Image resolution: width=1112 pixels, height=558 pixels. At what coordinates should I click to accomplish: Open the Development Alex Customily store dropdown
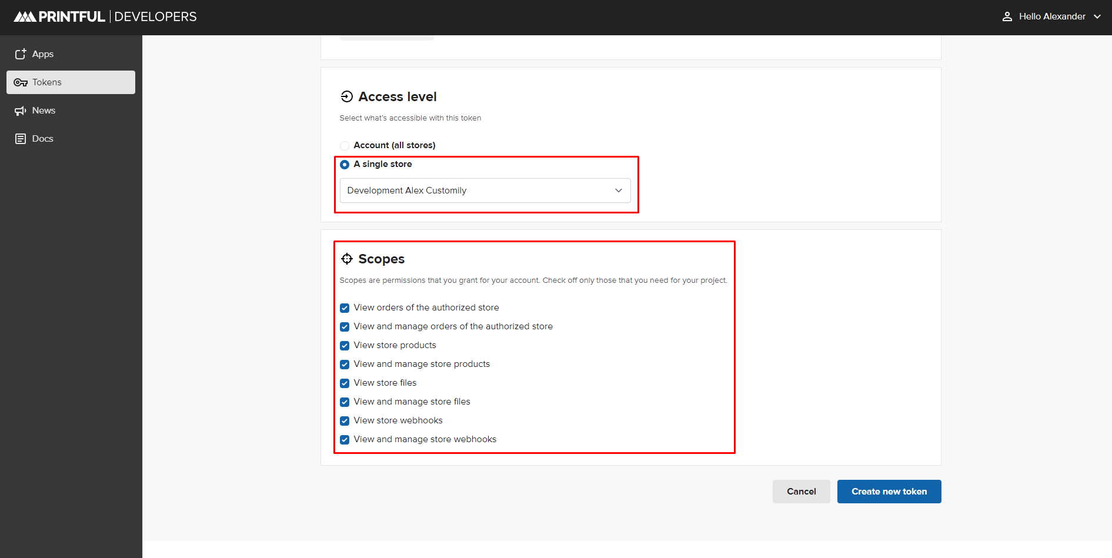click(x=485, y=191)
